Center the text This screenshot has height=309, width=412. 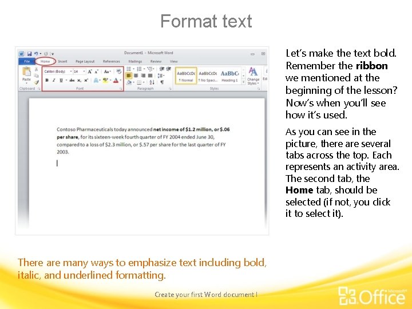tap(136, 76)
